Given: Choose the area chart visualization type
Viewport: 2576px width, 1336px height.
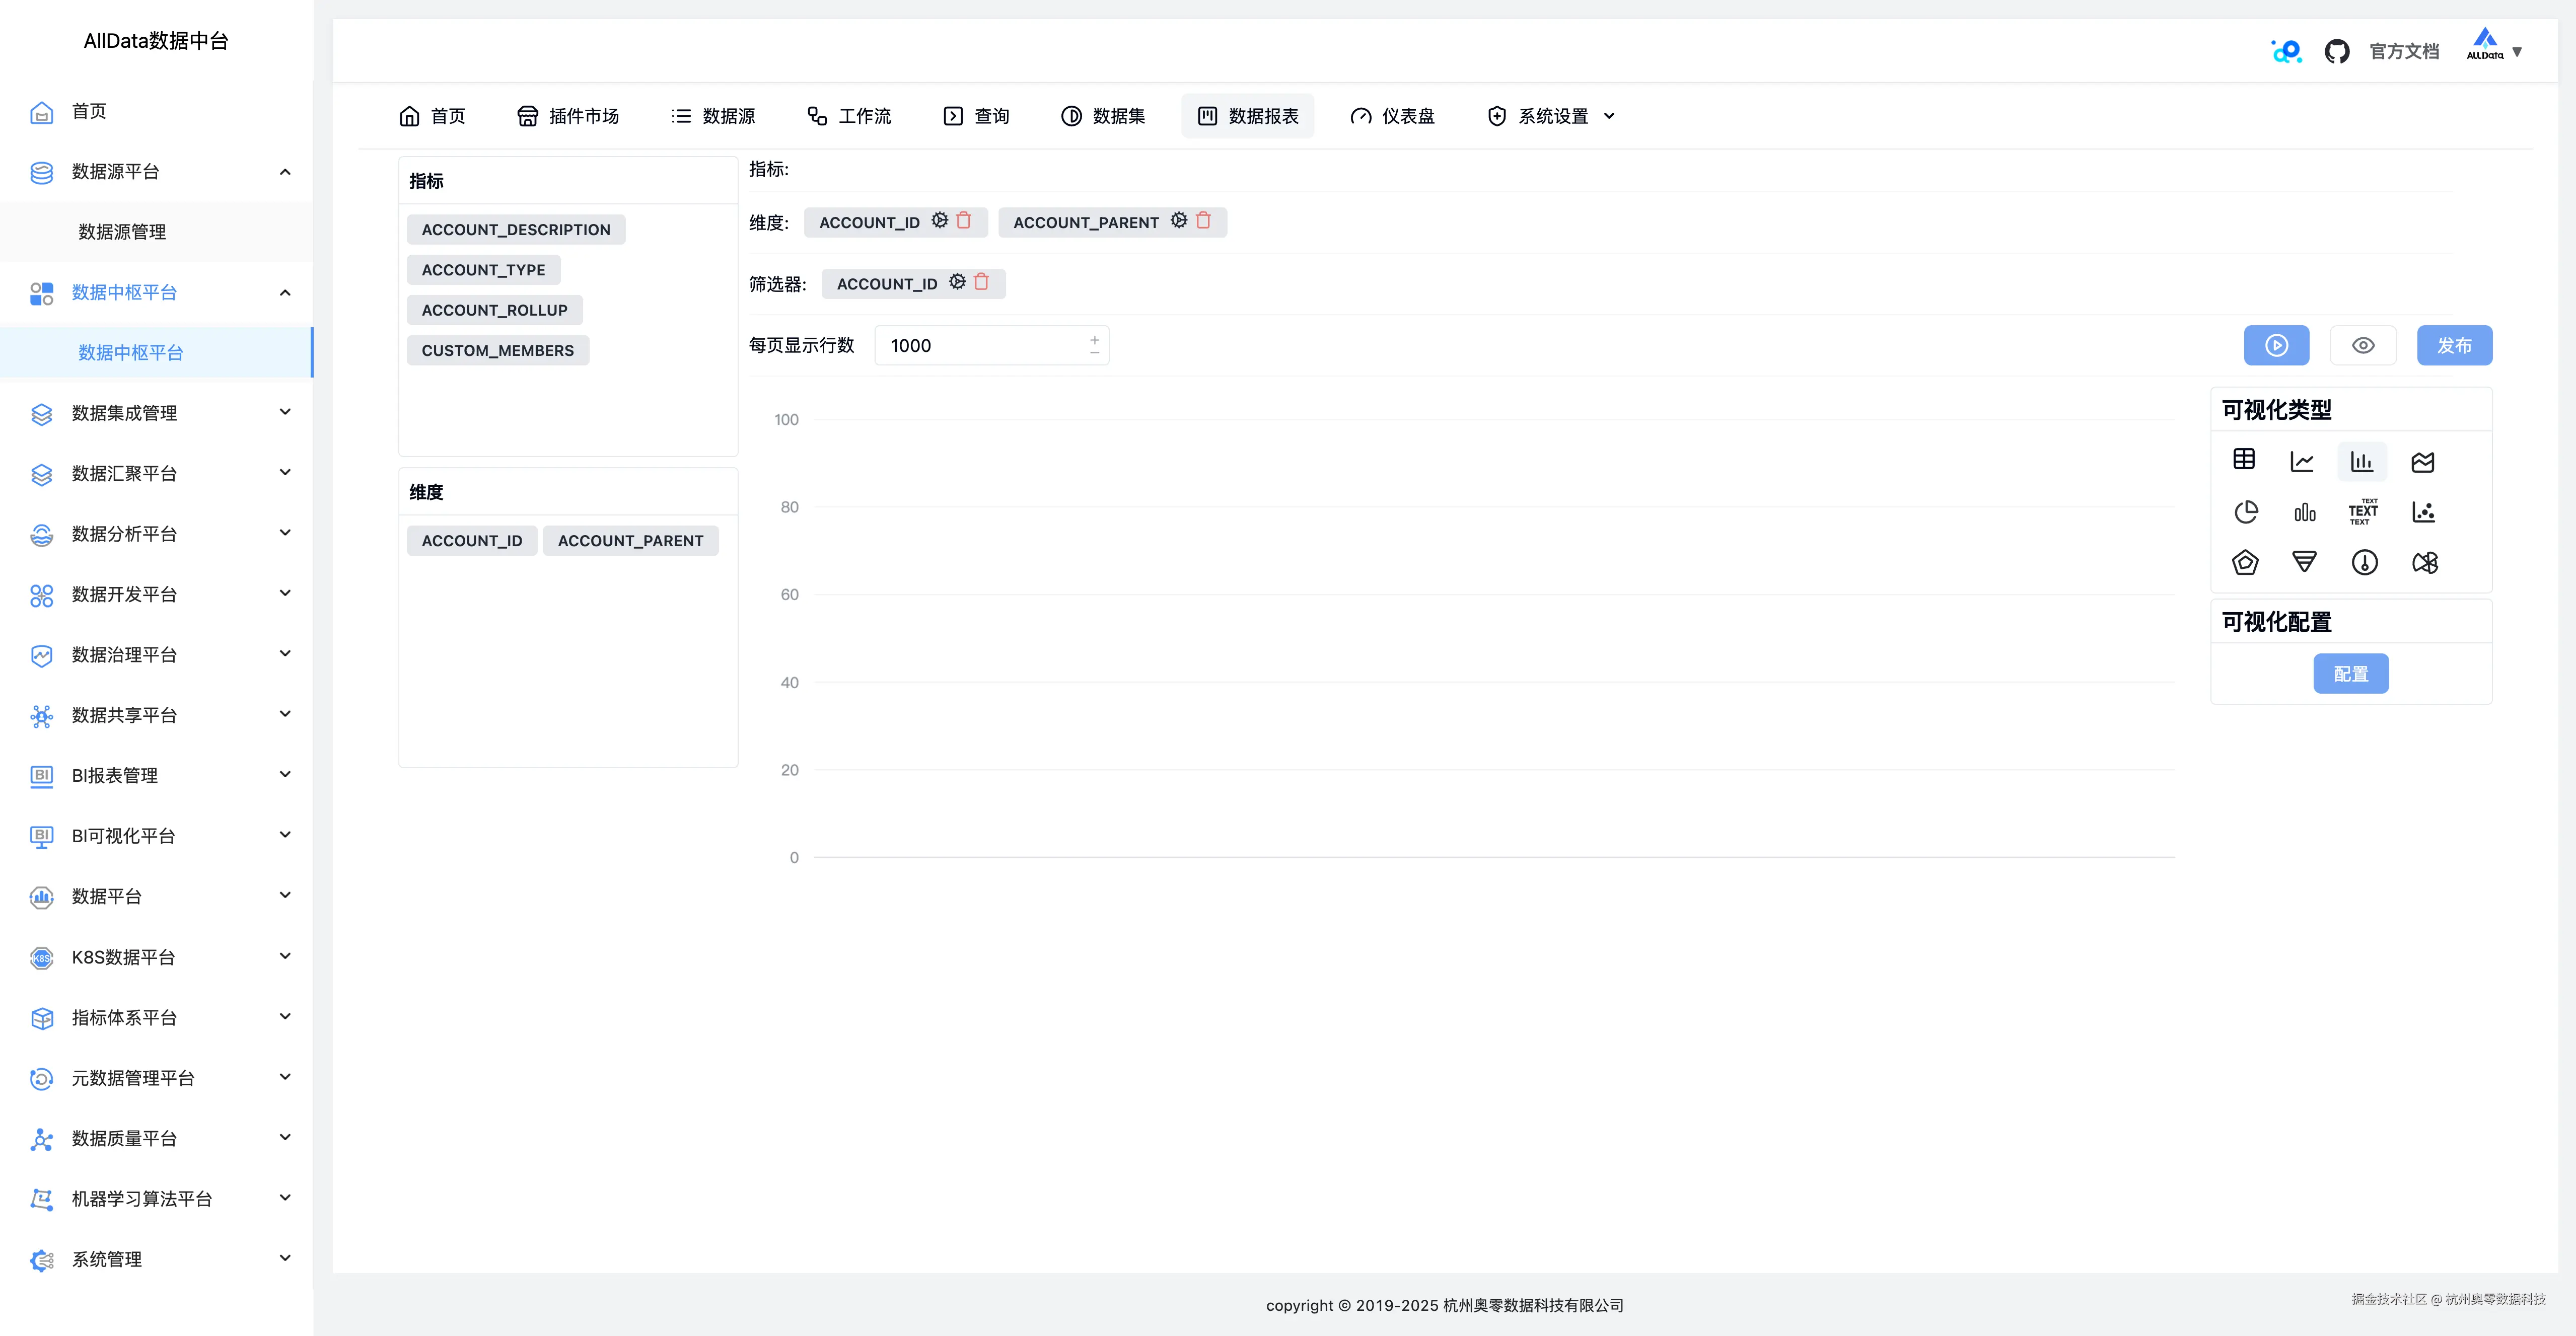Looking at the screenshot, I should (2423, 461).
